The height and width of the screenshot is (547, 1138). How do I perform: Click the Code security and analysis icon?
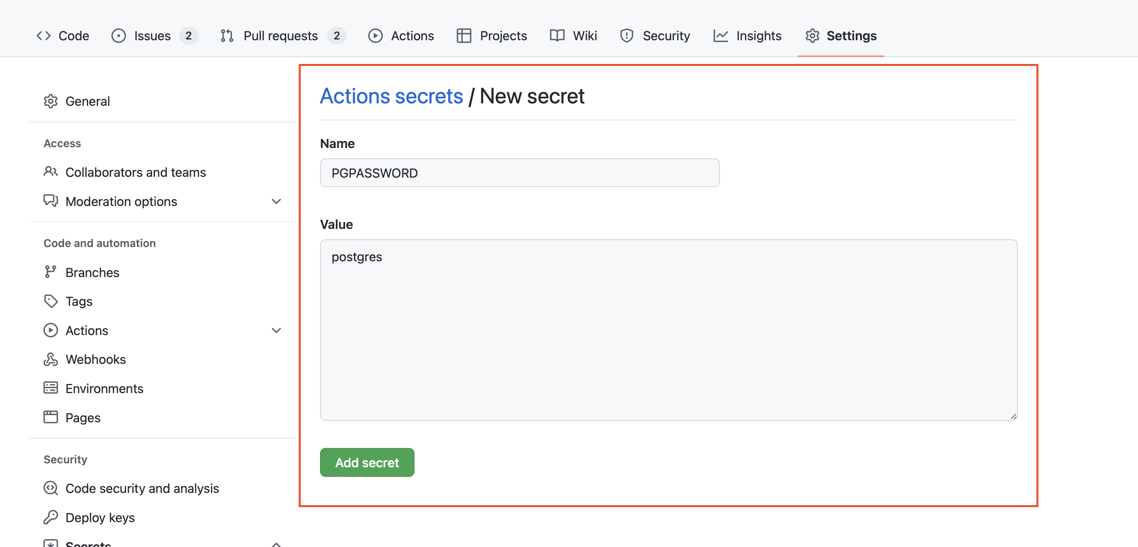pos(50,488)
